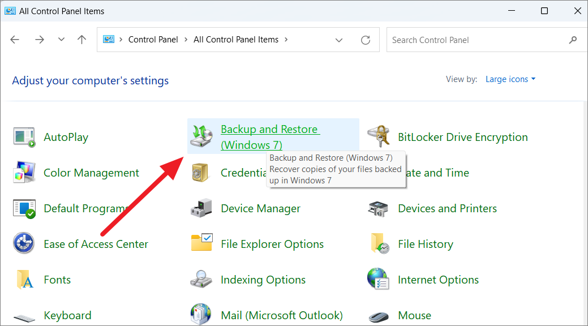
Task: Open the AutoPlay link
Action: (x=66, y=137)
